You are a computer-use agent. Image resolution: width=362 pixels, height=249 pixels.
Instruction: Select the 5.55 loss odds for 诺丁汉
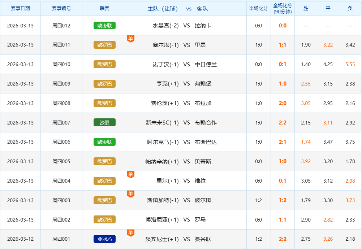pyautogui.click(x=350, y=64)
